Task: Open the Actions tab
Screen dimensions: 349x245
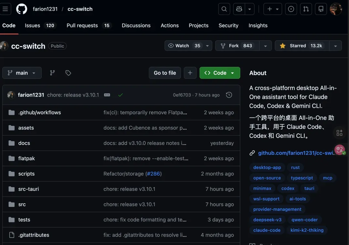Action: point(170,26)
